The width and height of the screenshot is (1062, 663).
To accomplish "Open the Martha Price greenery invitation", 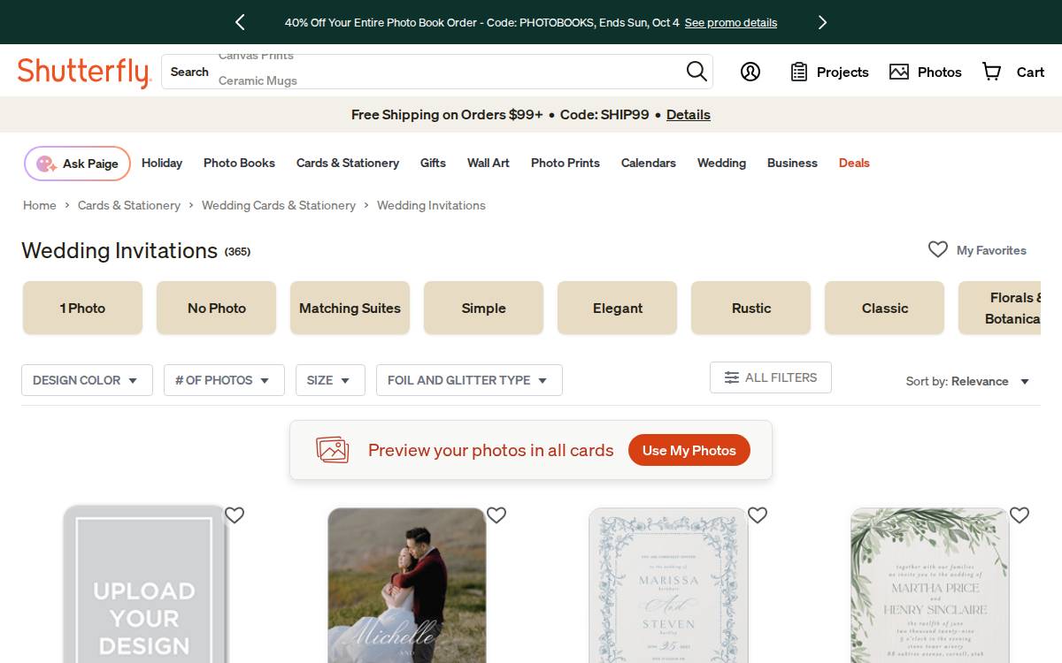I will [x=930, y=585].
